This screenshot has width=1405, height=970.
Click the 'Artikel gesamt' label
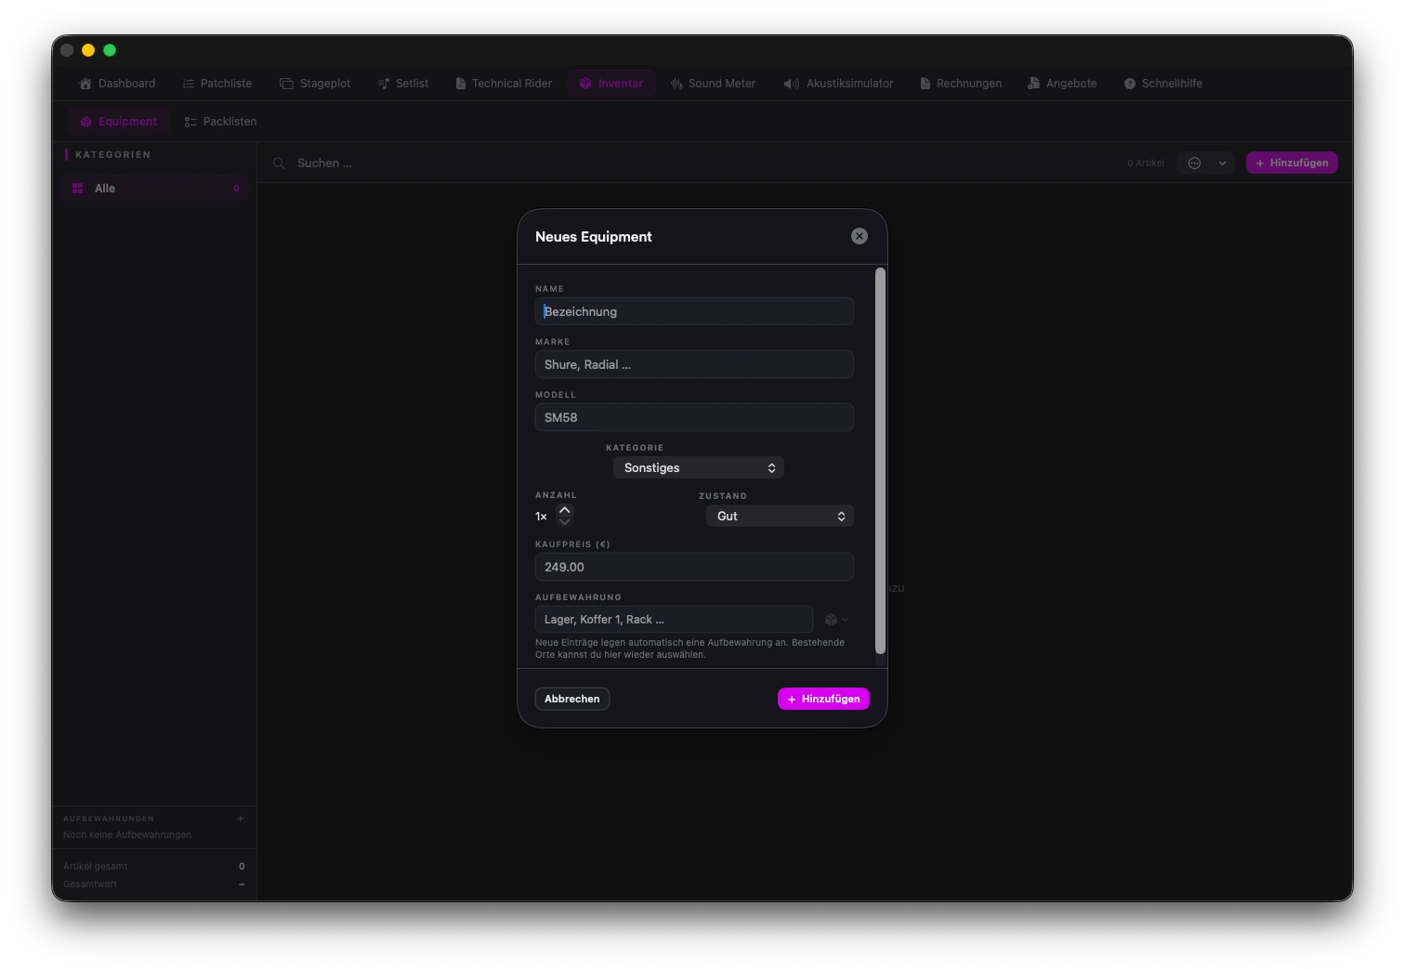(96, 867)
